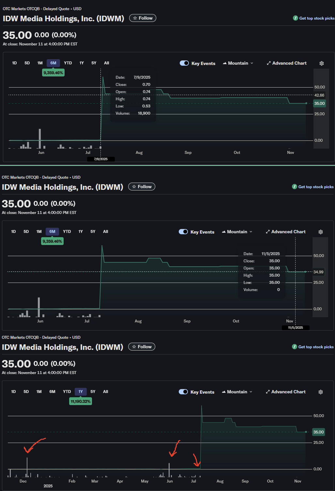The image size is (335, 491).
Task: Follow IDWM in the middle quote header
Action: point(142,187)
